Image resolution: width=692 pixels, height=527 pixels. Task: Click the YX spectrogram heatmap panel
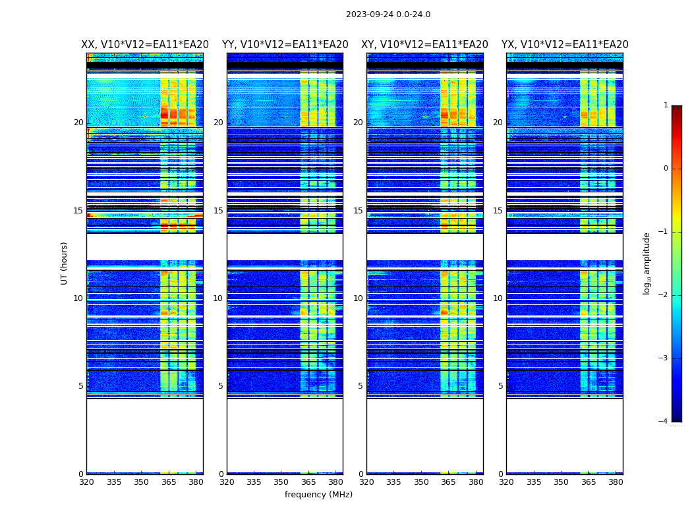(564, 263)
